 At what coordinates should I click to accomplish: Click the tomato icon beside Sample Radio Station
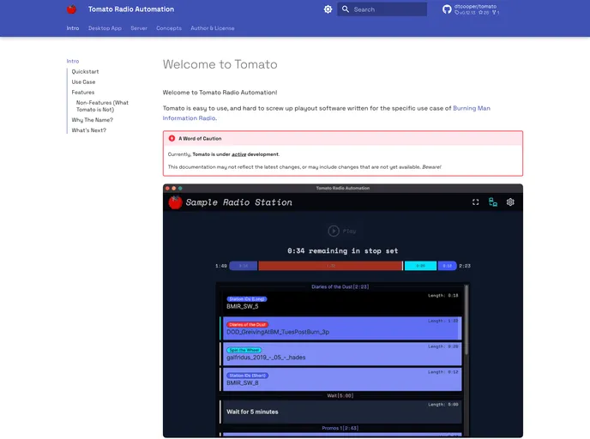175,202
